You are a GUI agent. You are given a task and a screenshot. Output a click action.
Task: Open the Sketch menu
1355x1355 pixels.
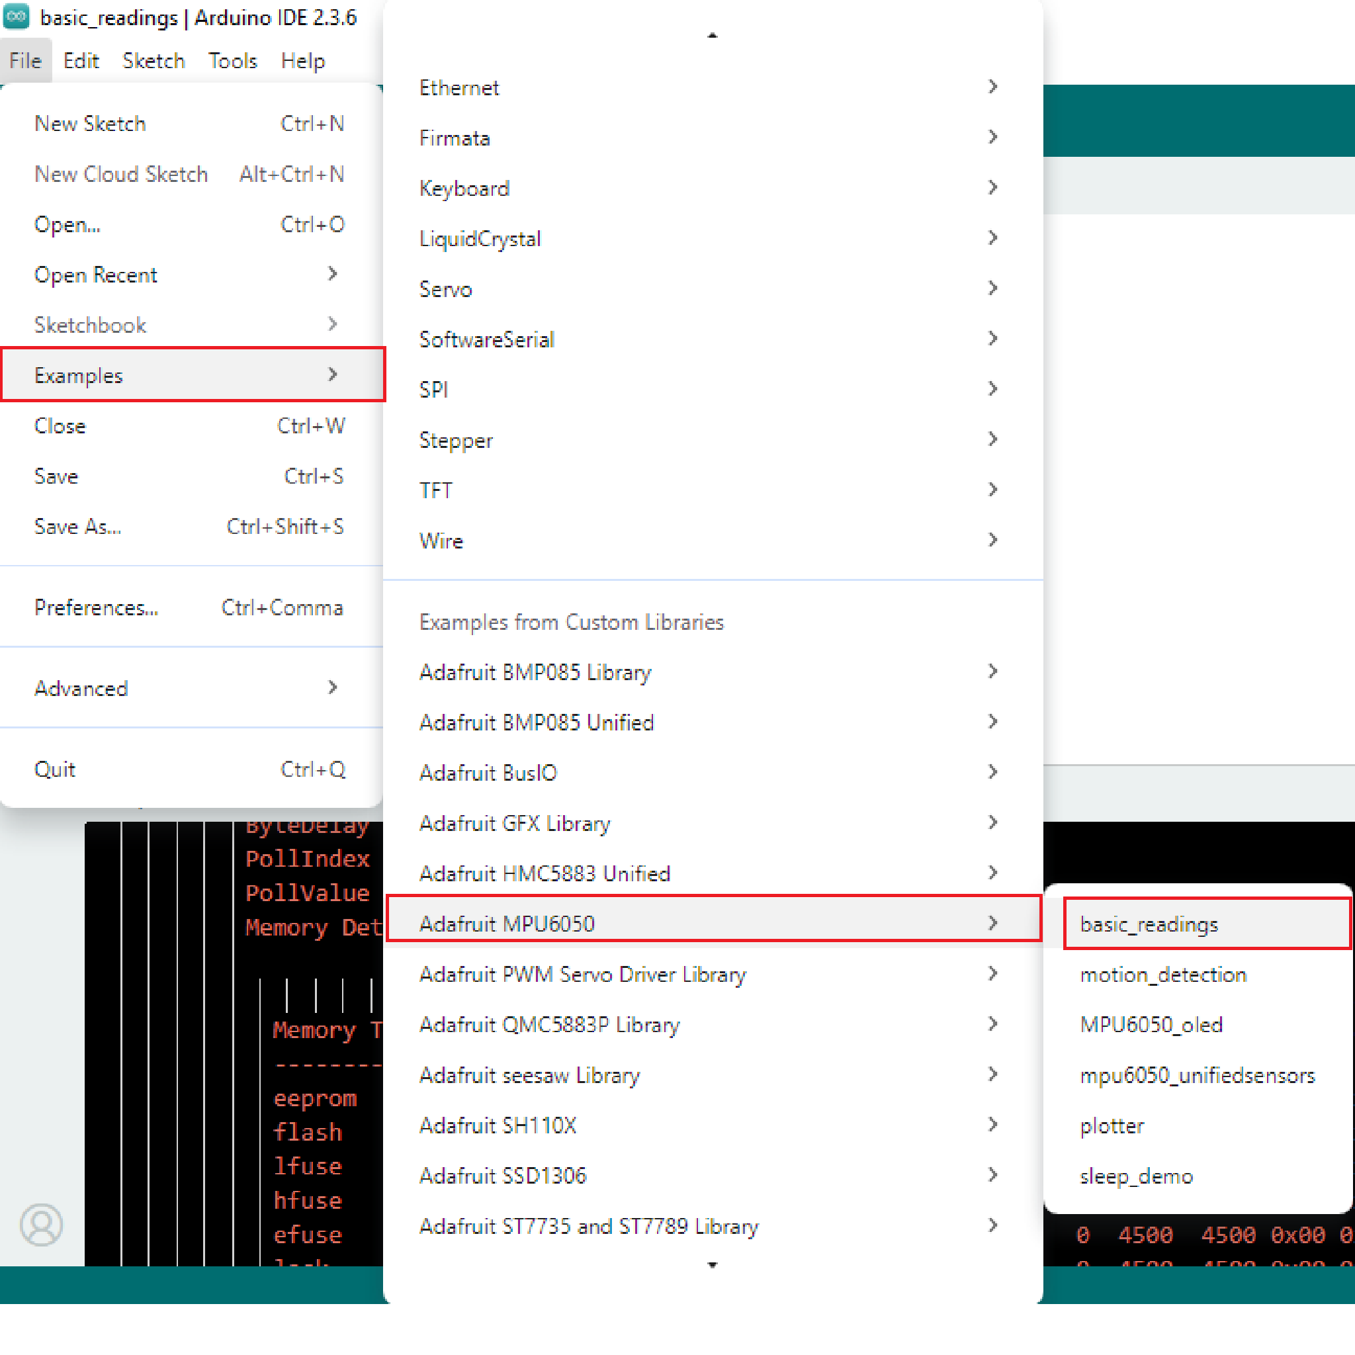tap(153, 61)
